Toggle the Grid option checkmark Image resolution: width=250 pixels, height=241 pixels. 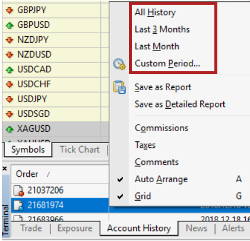click(120, 196)
